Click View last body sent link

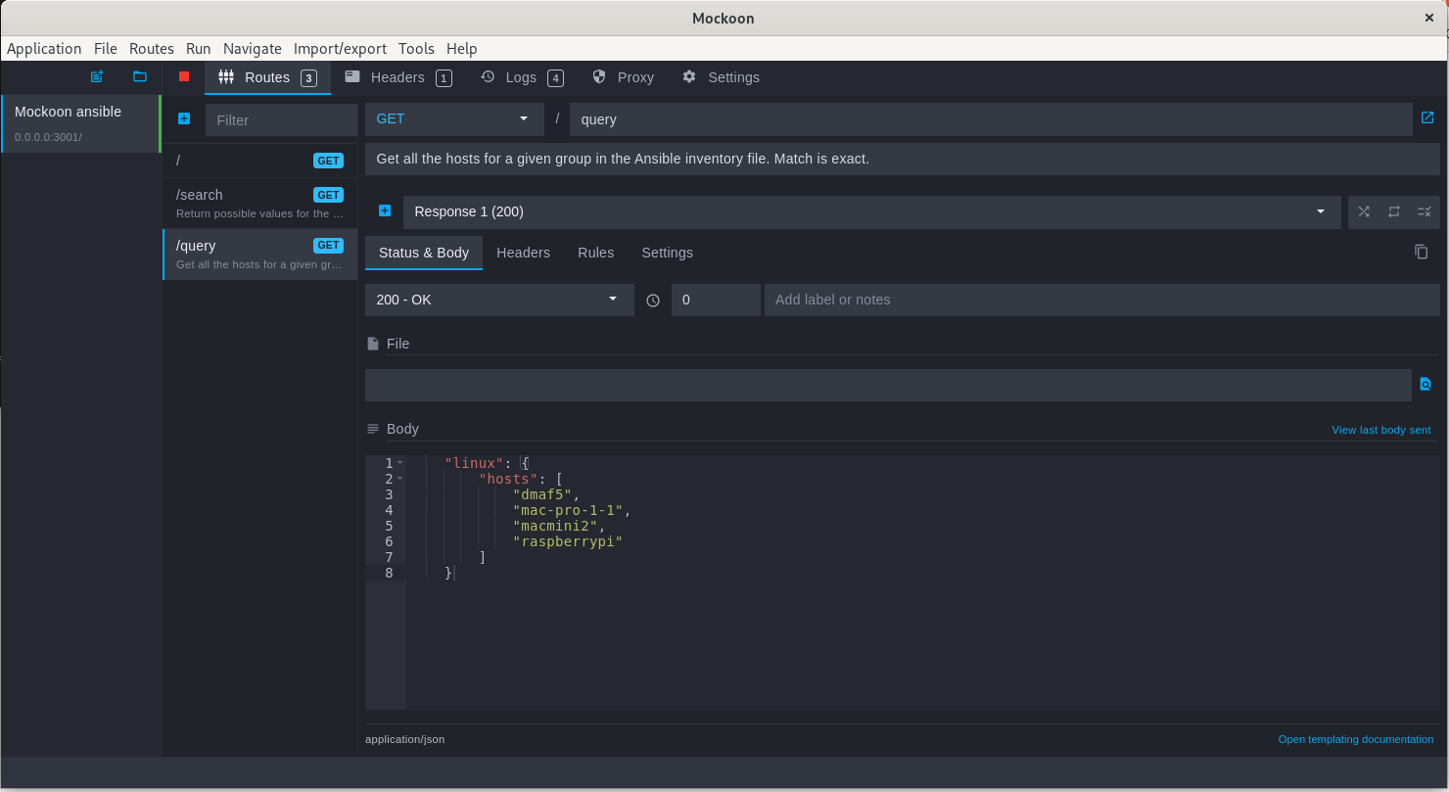click(1380, 430)
